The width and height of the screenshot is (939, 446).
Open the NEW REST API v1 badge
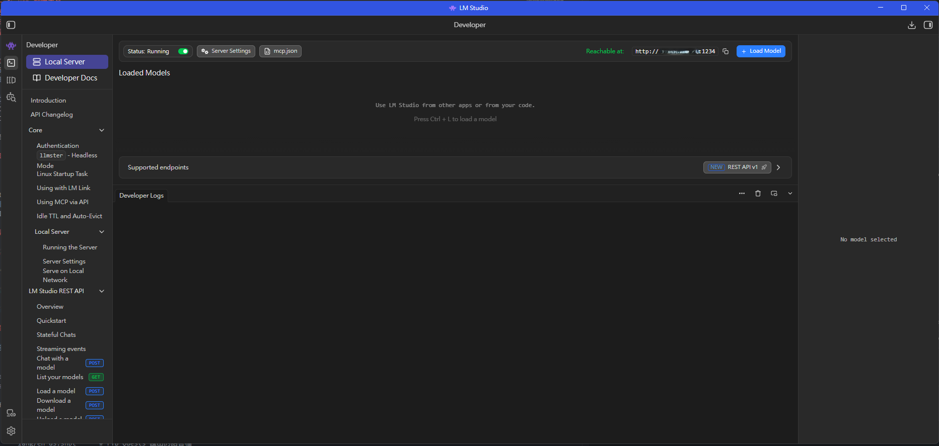[x=737, y=167]
